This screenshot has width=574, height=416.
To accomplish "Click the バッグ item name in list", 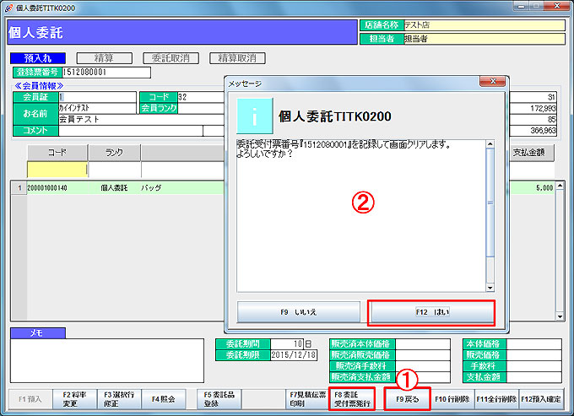I will pos(151,188).
